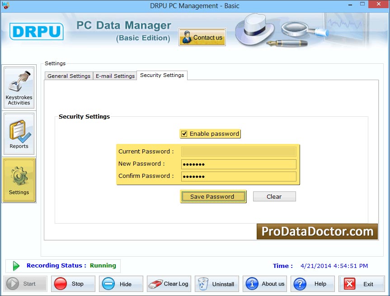Click the Contact us button
This screenshot has height=296, width=390.
[202, 37]
